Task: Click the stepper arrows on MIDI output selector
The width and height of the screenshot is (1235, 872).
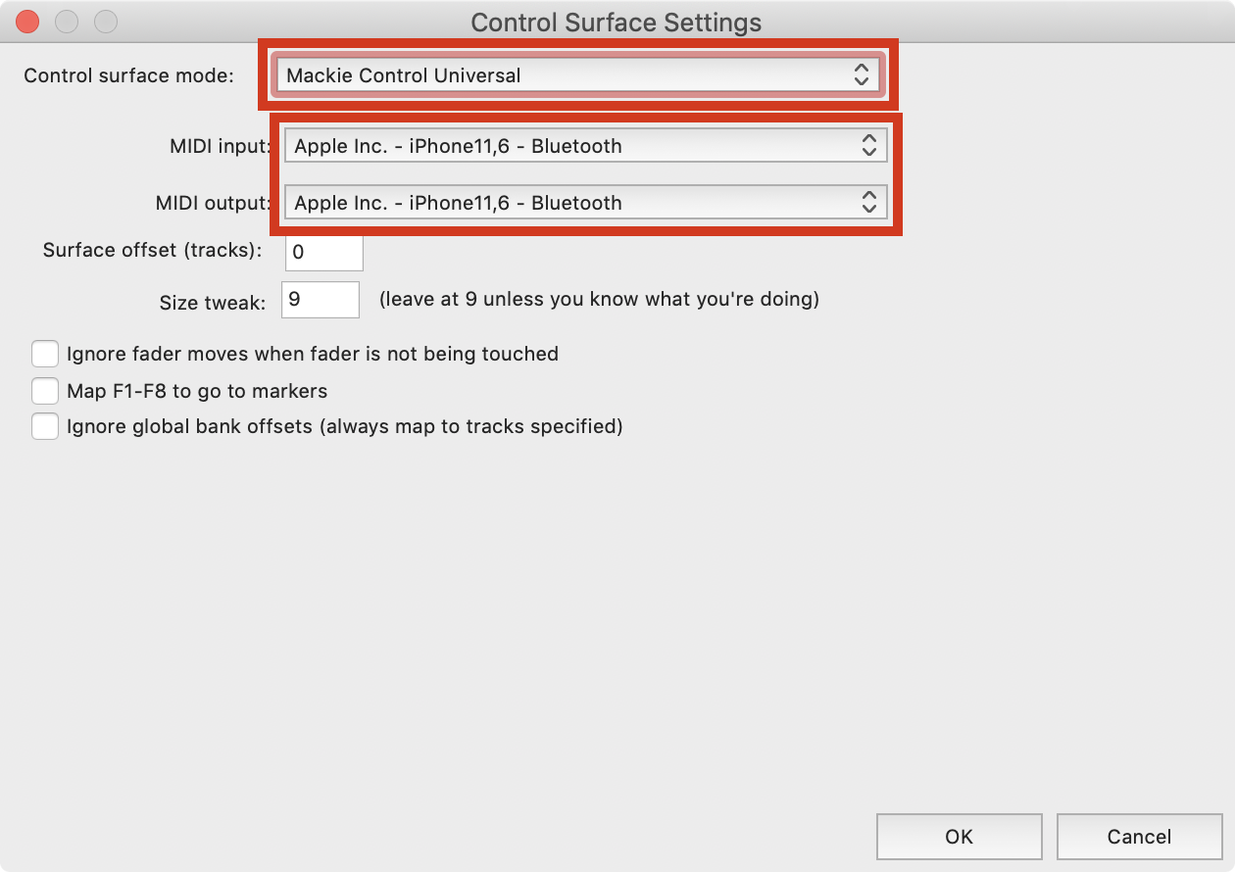Action: tap(868, 203)
